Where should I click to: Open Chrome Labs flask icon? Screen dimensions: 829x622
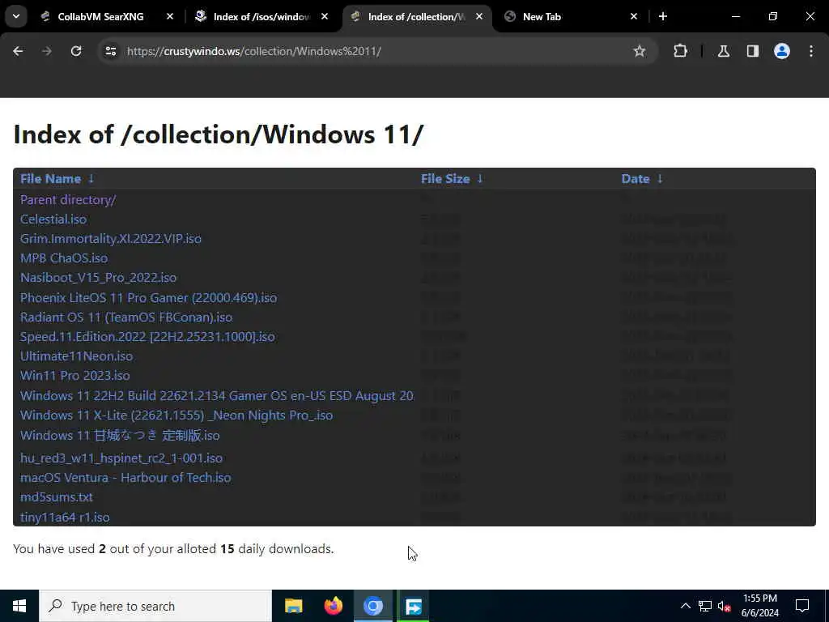click(723, 51)
